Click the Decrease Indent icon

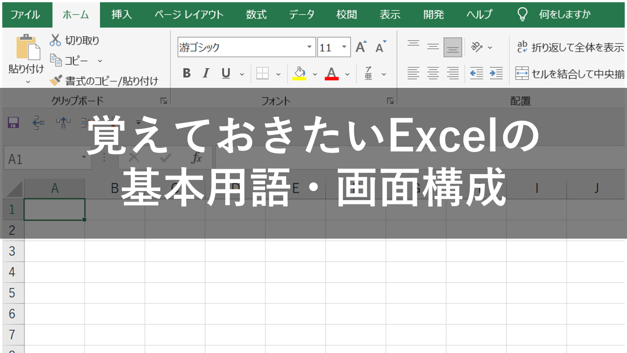click(476, 73)
